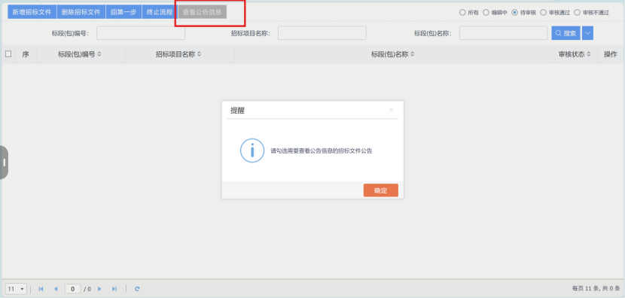Click the sort arrows beside 标段(包)编号 header
Viewport: 625px width, 298px height.
click(99, 54)
